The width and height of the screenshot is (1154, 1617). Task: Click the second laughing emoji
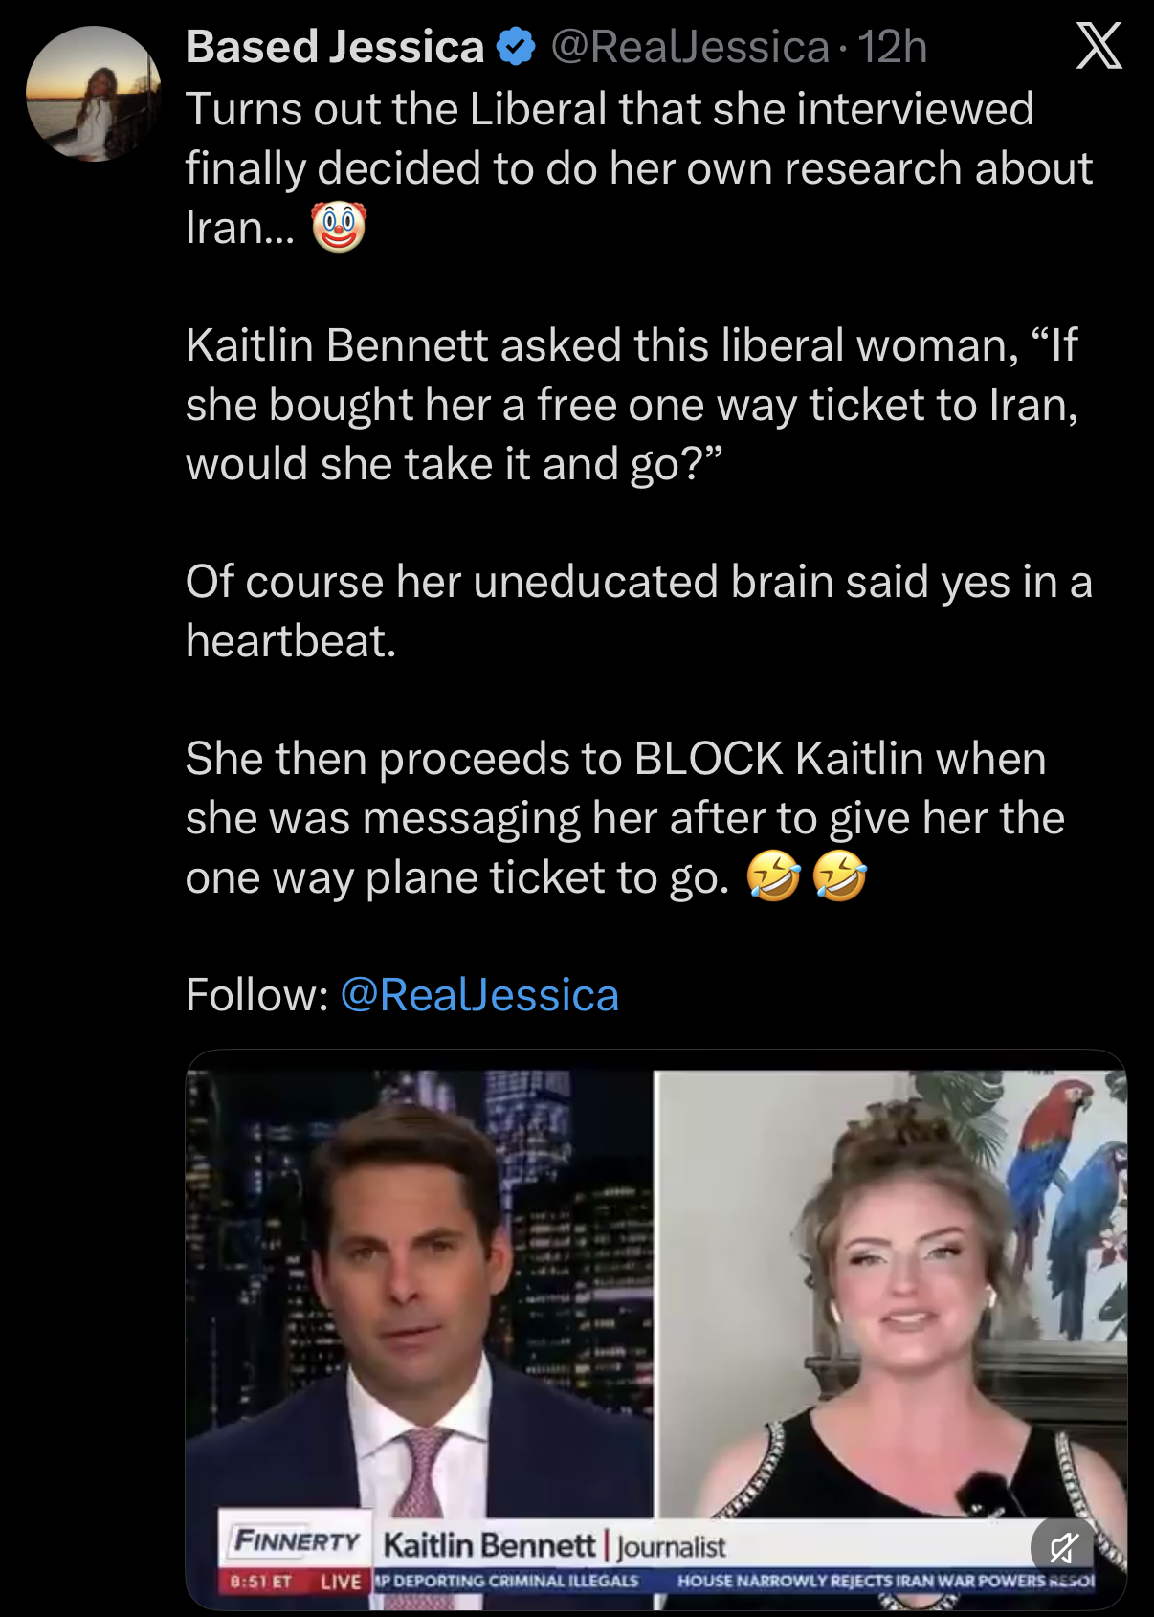pos(839,876)
